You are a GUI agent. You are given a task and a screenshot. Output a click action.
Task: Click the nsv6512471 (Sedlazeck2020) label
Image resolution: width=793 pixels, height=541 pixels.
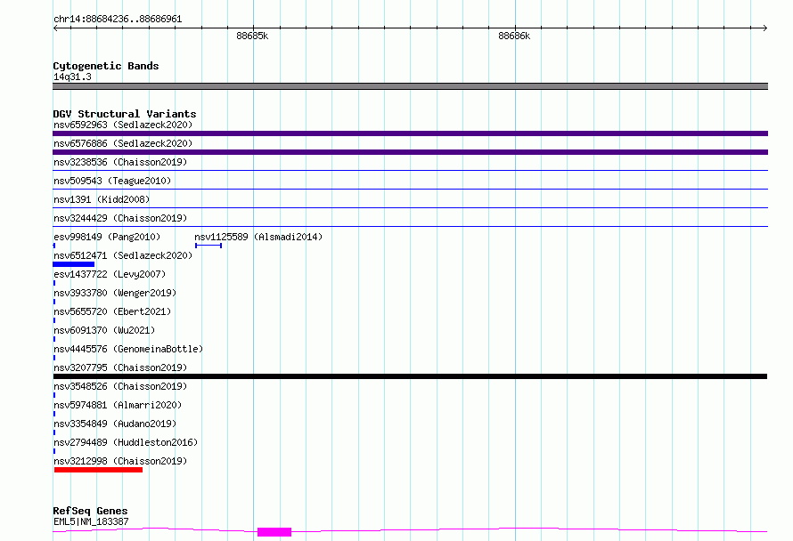point(123,255)
